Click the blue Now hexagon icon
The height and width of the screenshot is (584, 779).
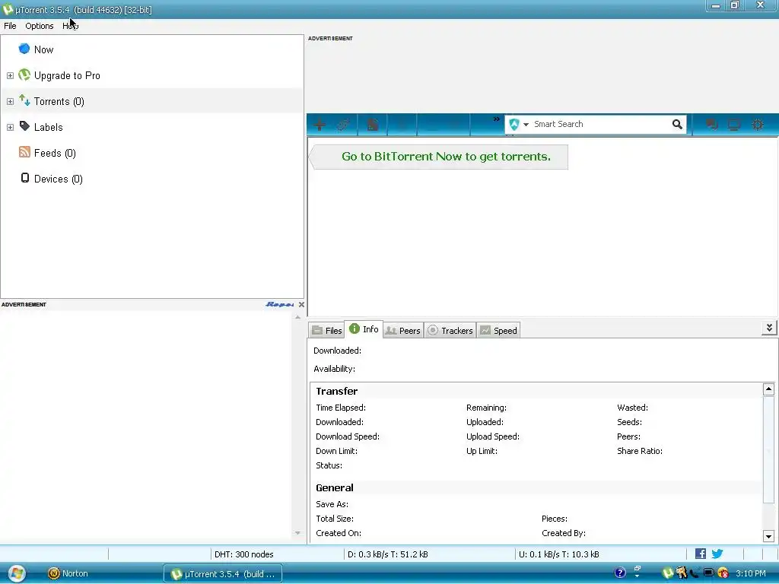coord(24,49)
